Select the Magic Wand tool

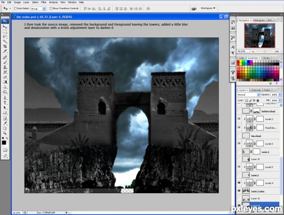5,42
